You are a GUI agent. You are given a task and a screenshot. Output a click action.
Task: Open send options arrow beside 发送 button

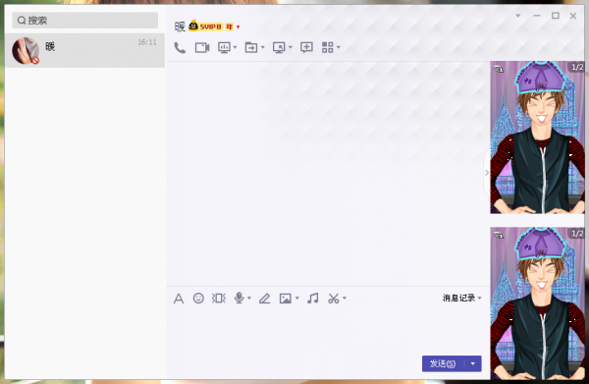pyautogui.click(x=473, y=363)
